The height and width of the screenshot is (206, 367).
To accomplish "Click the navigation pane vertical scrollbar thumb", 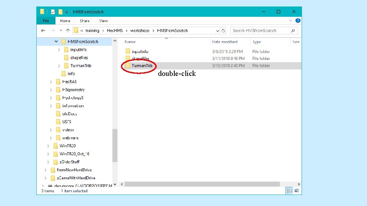I will 115,145.
